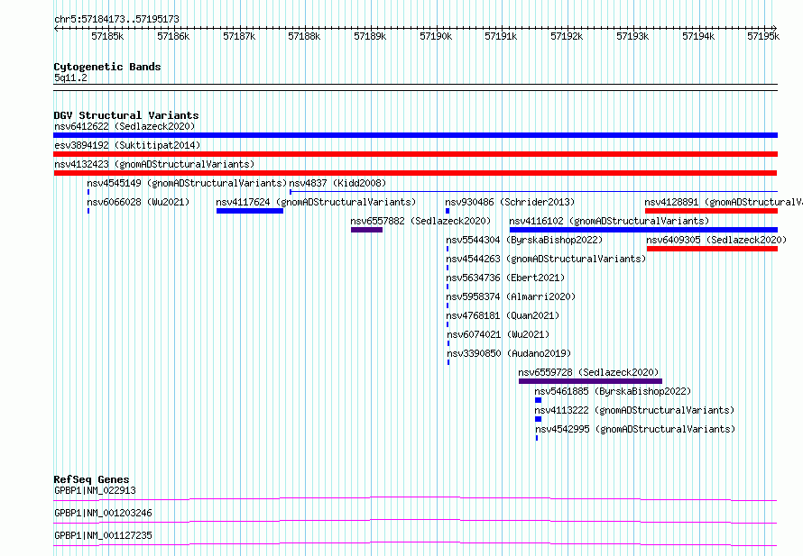Click the 57187k ruler position

point(239,36)
